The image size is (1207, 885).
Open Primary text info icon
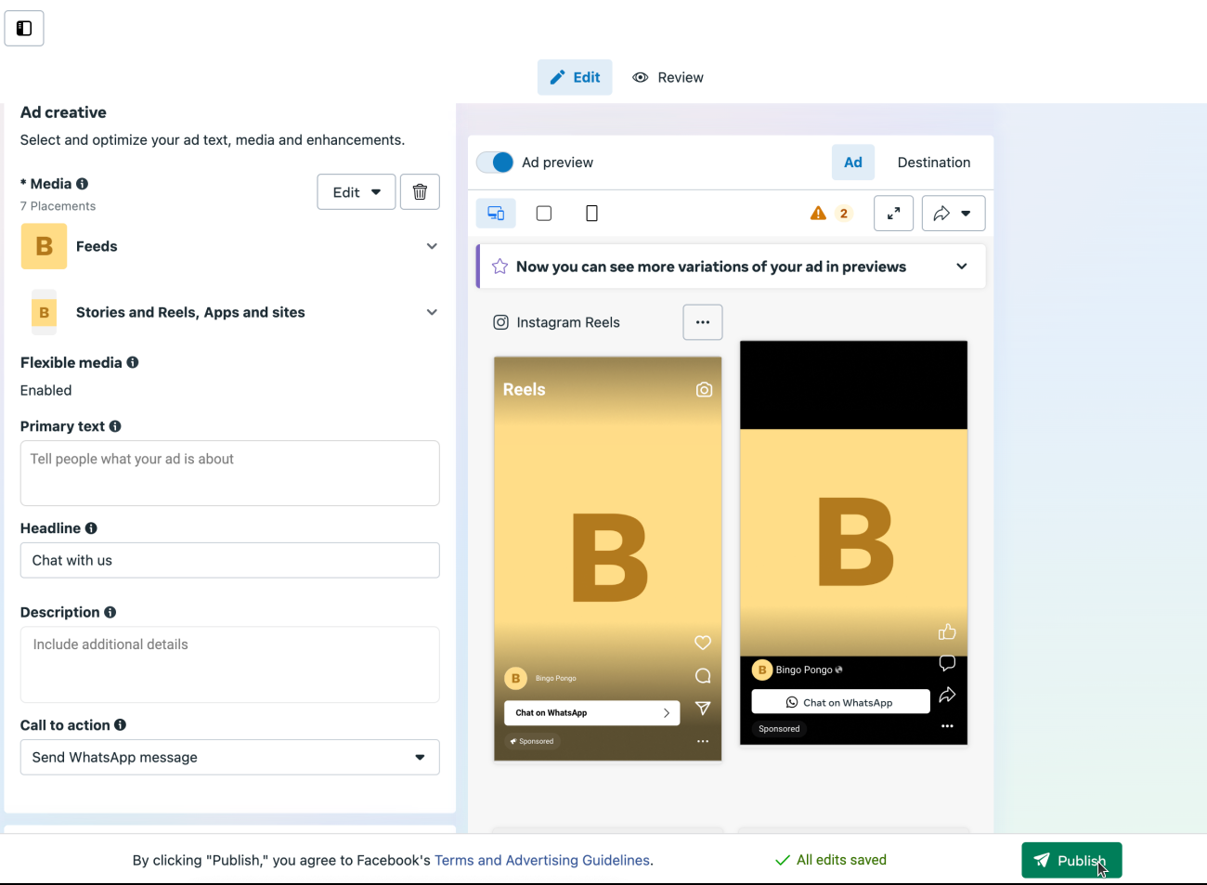tap(115, 426)
